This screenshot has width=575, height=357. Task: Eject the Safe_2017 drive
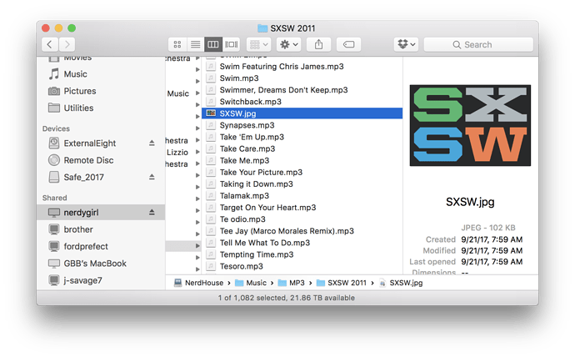[152, 177]
